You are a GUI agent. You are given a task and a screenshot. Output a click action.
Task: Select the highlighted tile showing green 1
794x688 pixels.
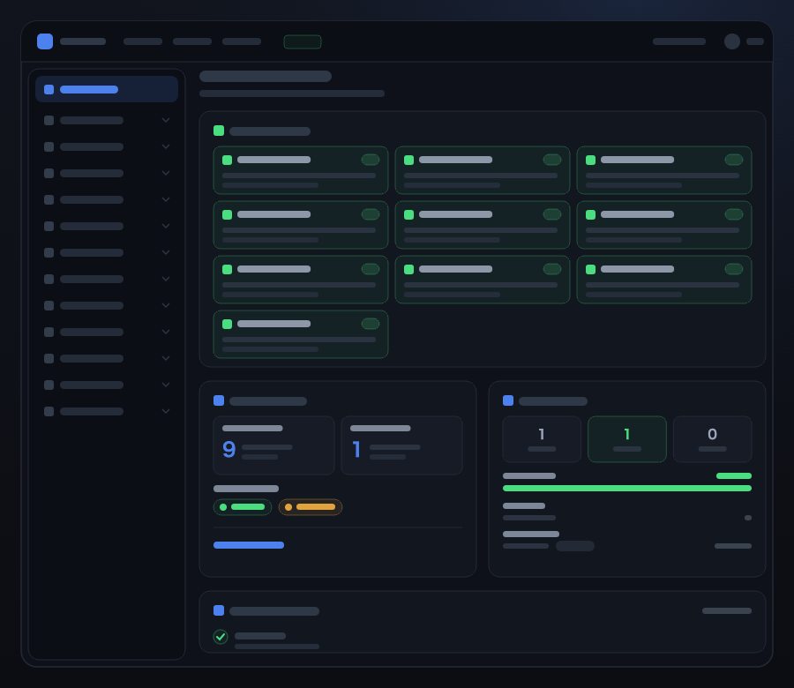pos(627,439)
